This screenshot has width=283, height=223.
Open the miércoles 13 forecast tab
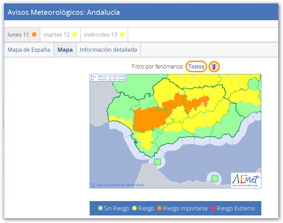click(101, 35)
